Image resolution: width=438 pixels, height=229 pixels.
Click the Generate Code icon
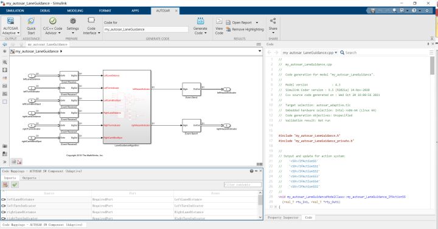click(x=200, y=21)
